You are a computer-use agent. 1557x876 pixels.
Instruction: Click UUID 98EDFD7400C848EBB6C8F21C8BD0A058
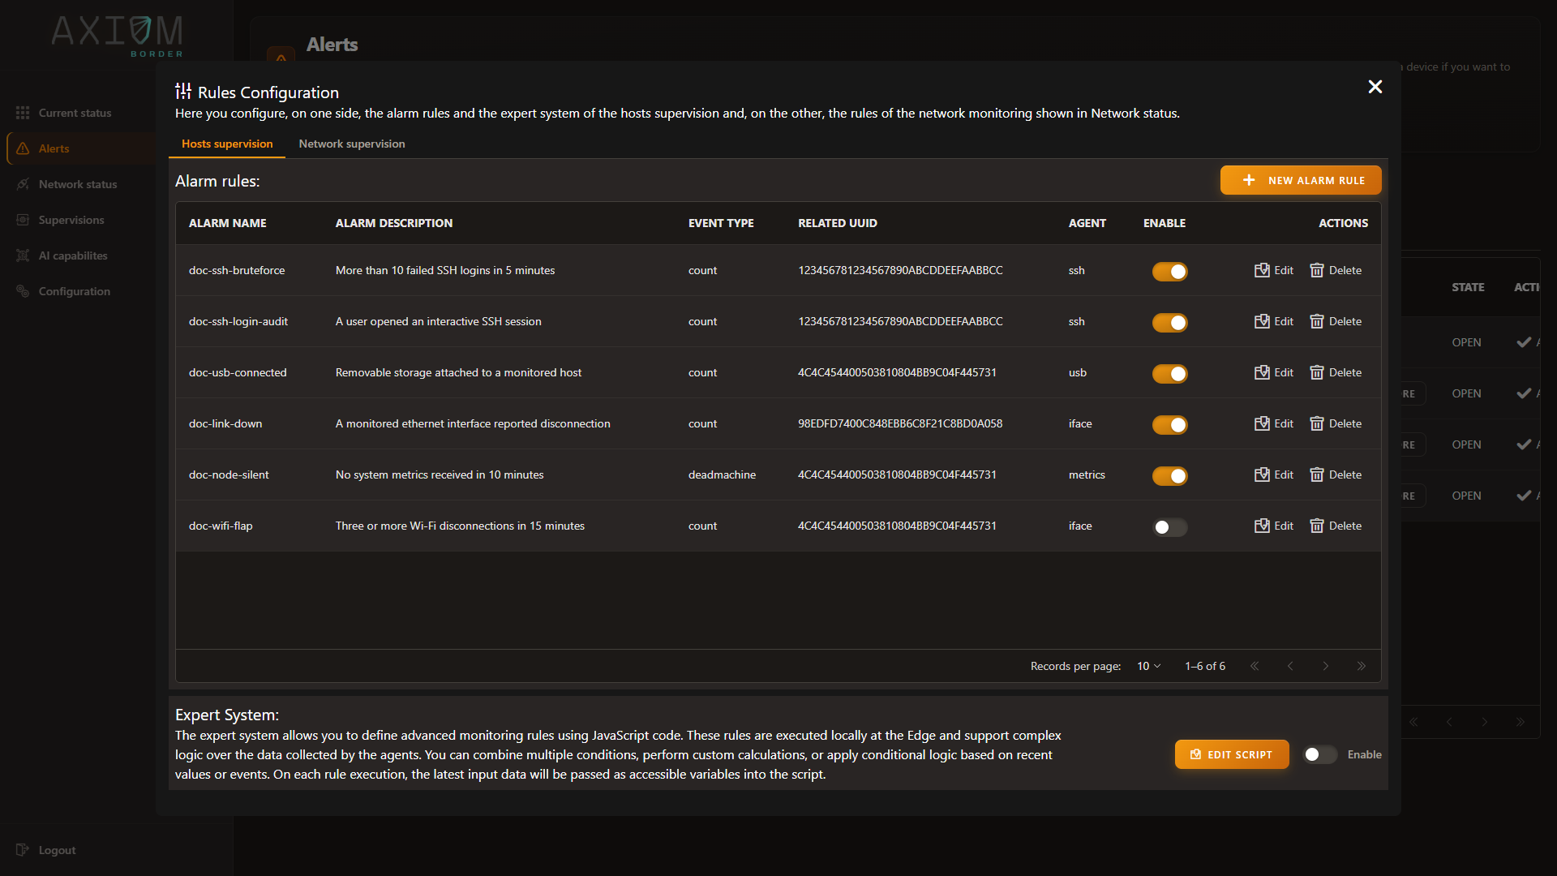click(x=900, y=423)
